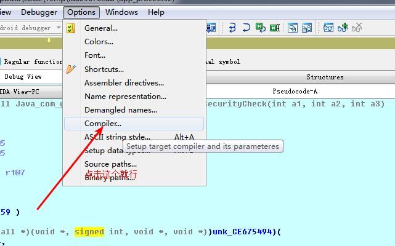Select the IDA View-PC tab

coord(31,92)
